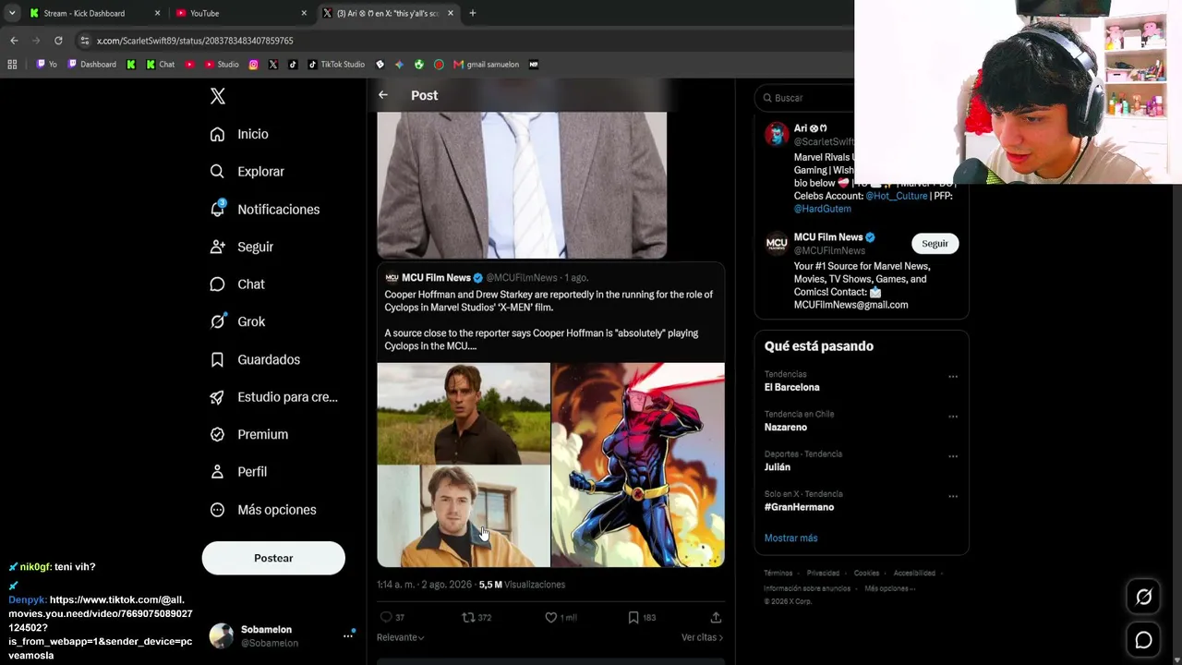Image resolution: width=1182 pixels, height=665 pixels.
Task: Switch to the YouTube tab
Action: click(240, 13)
